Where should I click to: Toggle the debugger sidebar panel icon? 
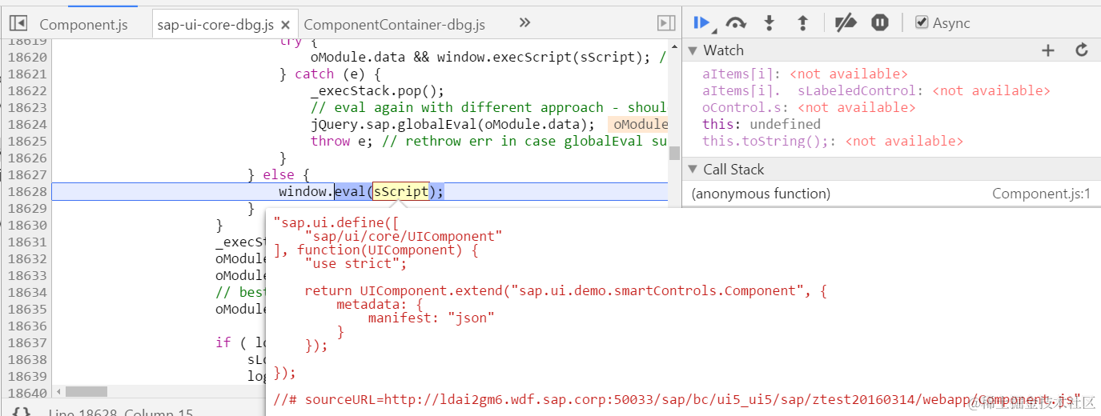point(665,23)
